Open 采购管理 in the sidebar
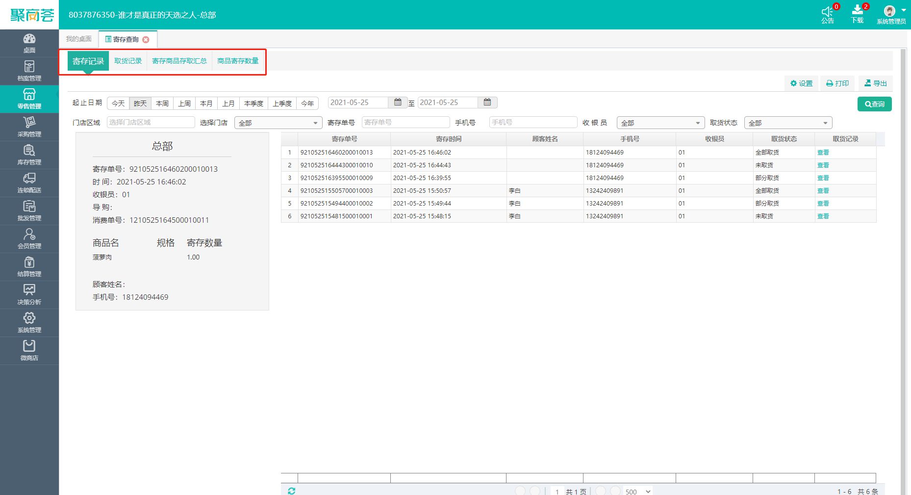 29,127
